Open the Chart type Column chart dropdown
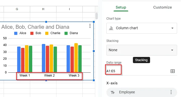 (x=142, y=28)
